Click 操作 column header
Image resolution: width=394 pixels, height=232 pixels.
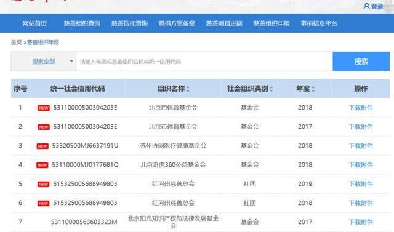[x=361, y=89]
